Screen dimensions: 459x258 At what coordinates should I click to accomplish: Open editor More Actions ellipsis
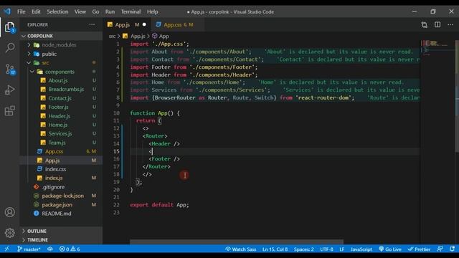click(x=450, y=25)
